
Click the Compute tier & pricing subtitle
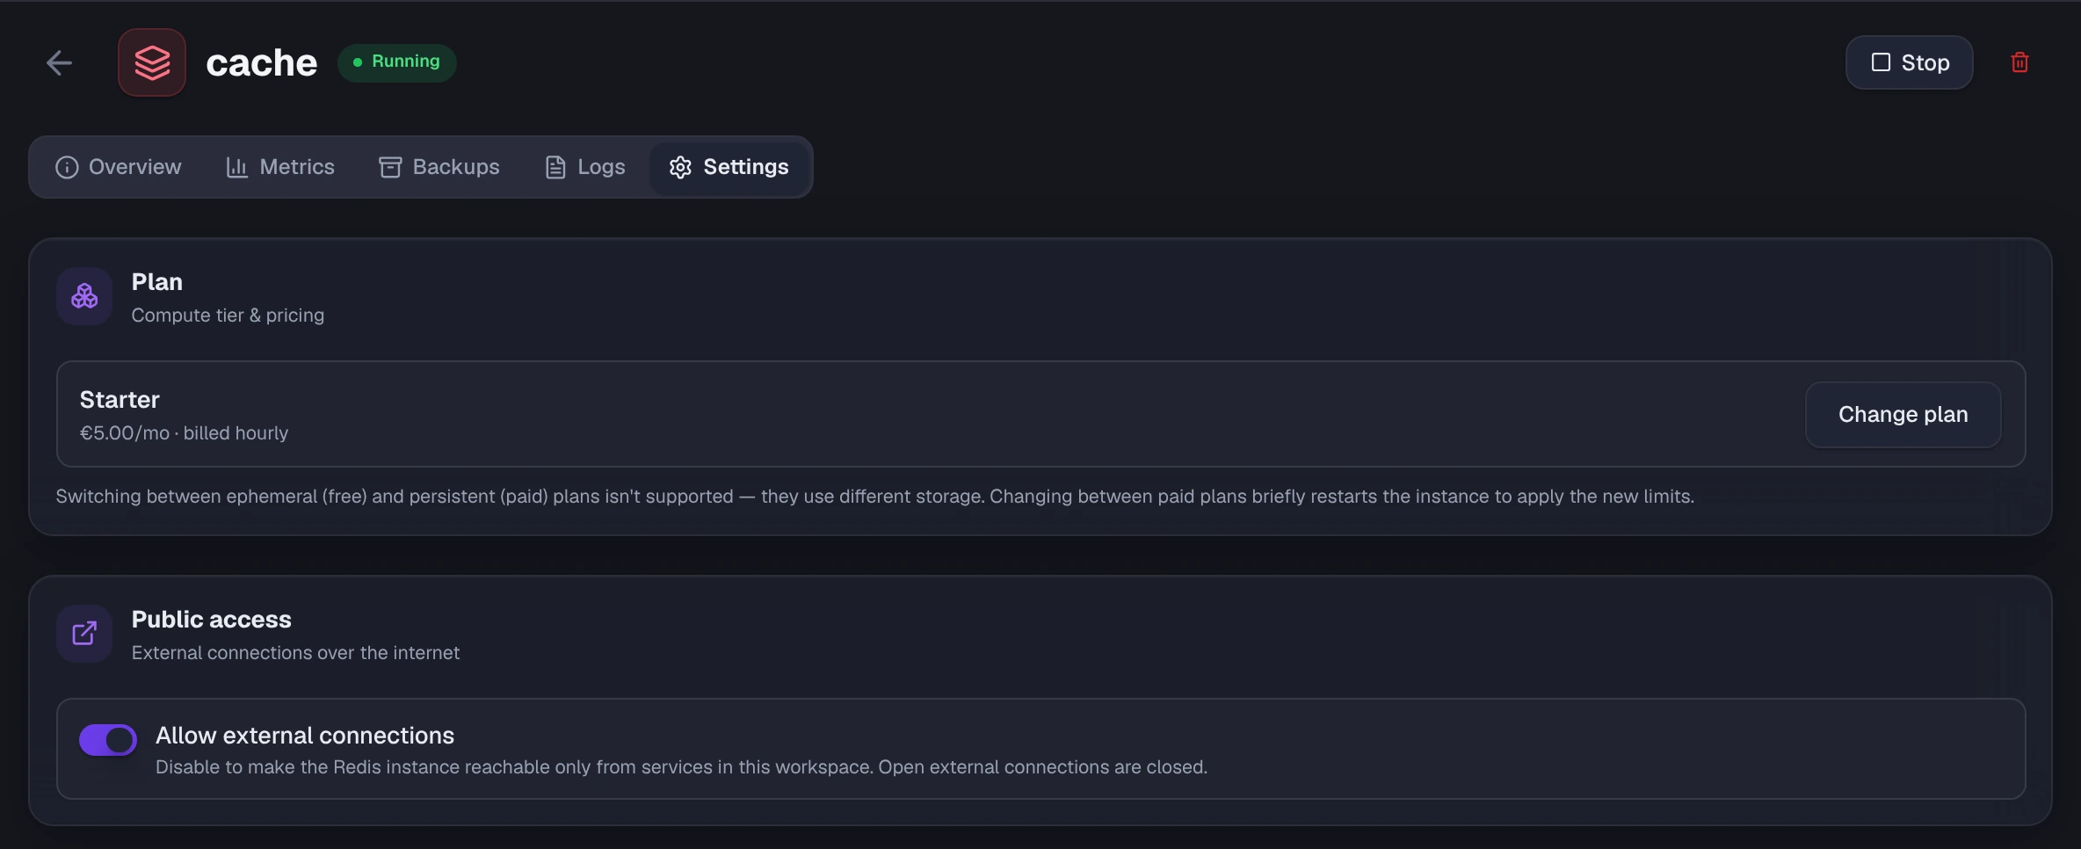click(x=228, y=316)
